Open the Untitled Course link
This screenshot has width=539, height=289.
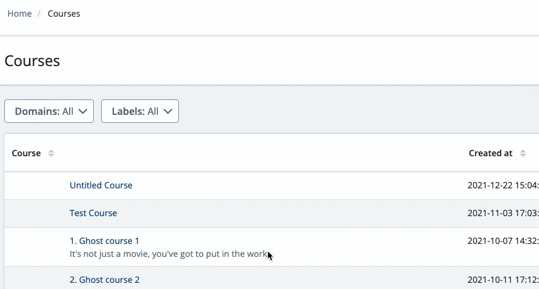(101, 185)
